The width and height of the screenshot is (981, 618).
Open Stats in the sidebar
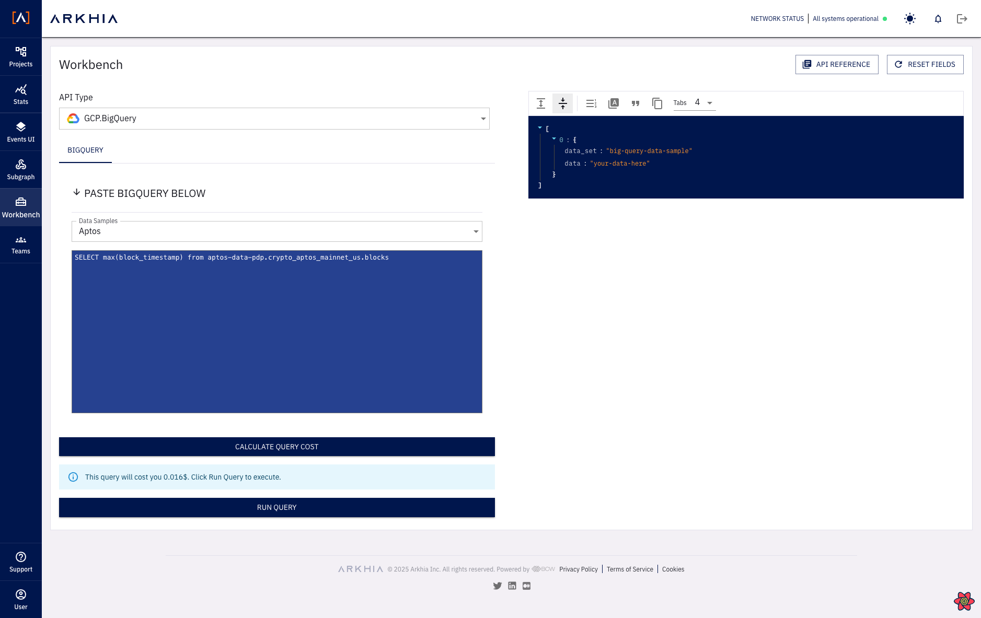click(21, 95)
